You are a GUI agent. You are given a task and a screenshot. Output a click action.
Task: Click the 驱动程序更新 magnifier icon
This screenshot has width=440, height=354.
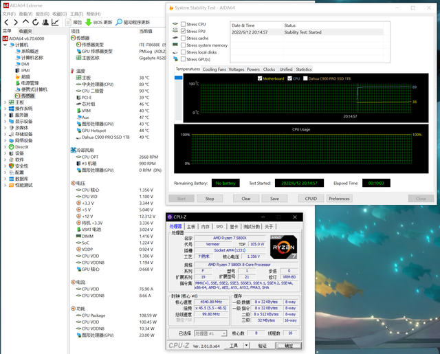118,22
